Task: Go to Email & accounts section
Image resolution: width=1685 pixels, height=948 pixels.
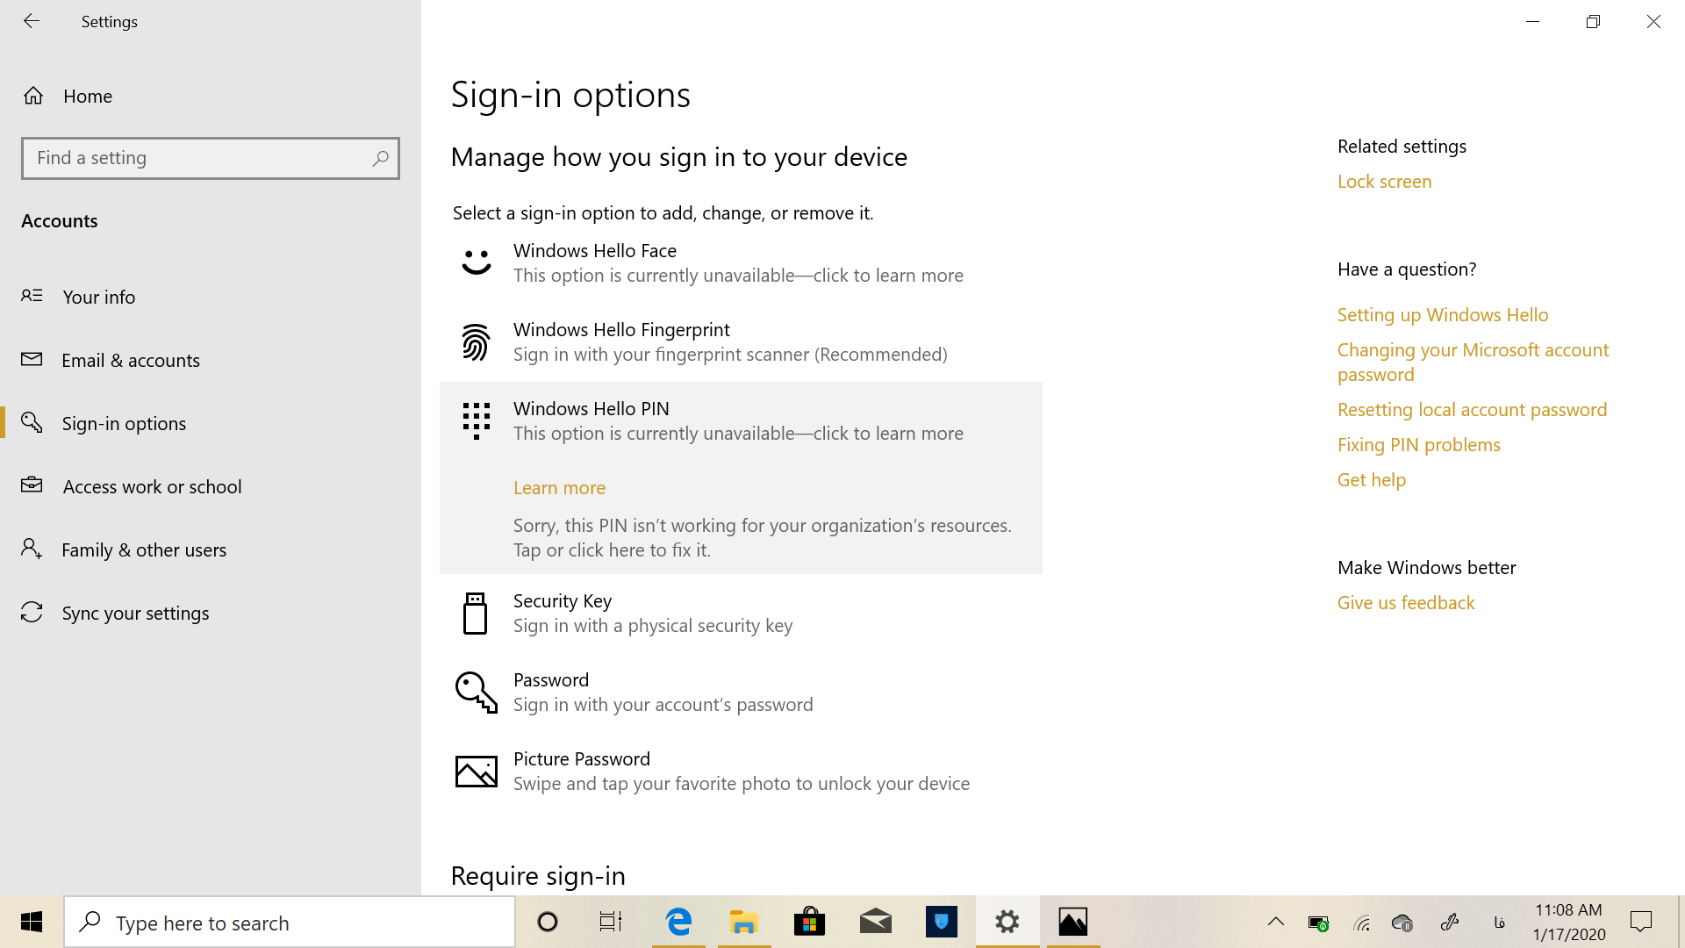Action: [x=130, y=360]
